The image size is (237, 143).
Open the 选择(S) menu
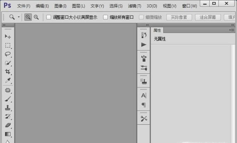point(116,6)
